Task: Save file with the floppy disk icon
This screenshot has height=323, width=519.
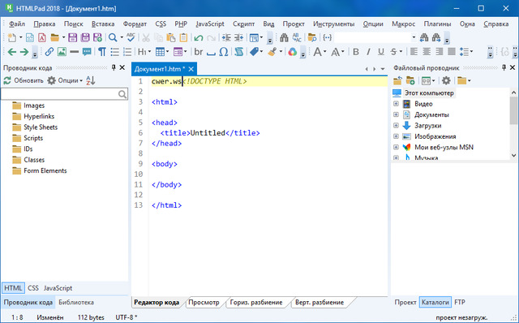Action: pos(72,38)
